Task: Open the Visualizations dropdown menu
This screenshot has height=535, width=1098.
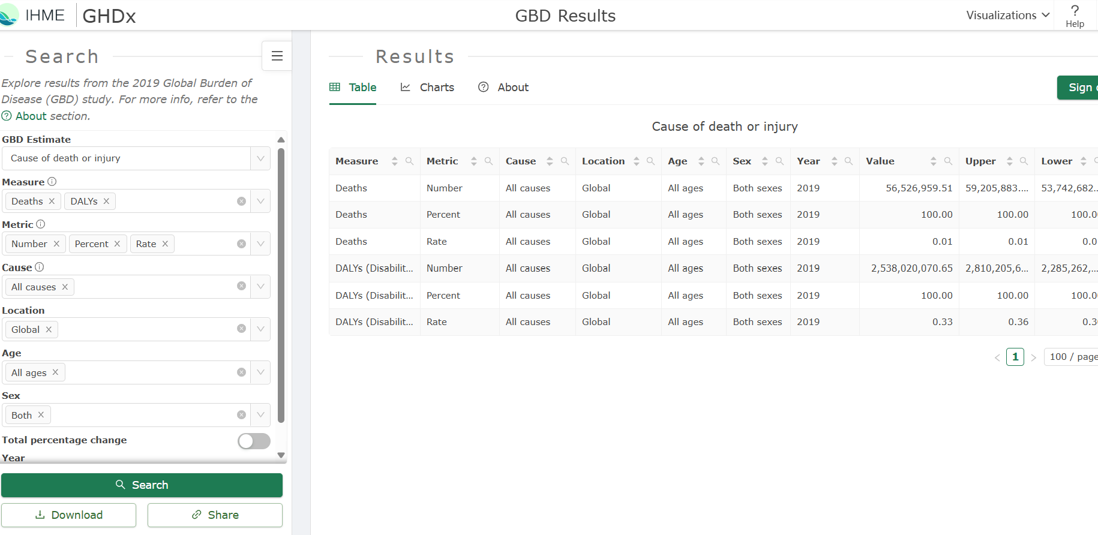Action: pyautogui.click(x=1008, y=15)
